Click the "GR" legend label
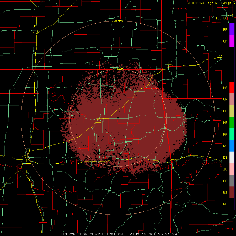 point(225,99)
